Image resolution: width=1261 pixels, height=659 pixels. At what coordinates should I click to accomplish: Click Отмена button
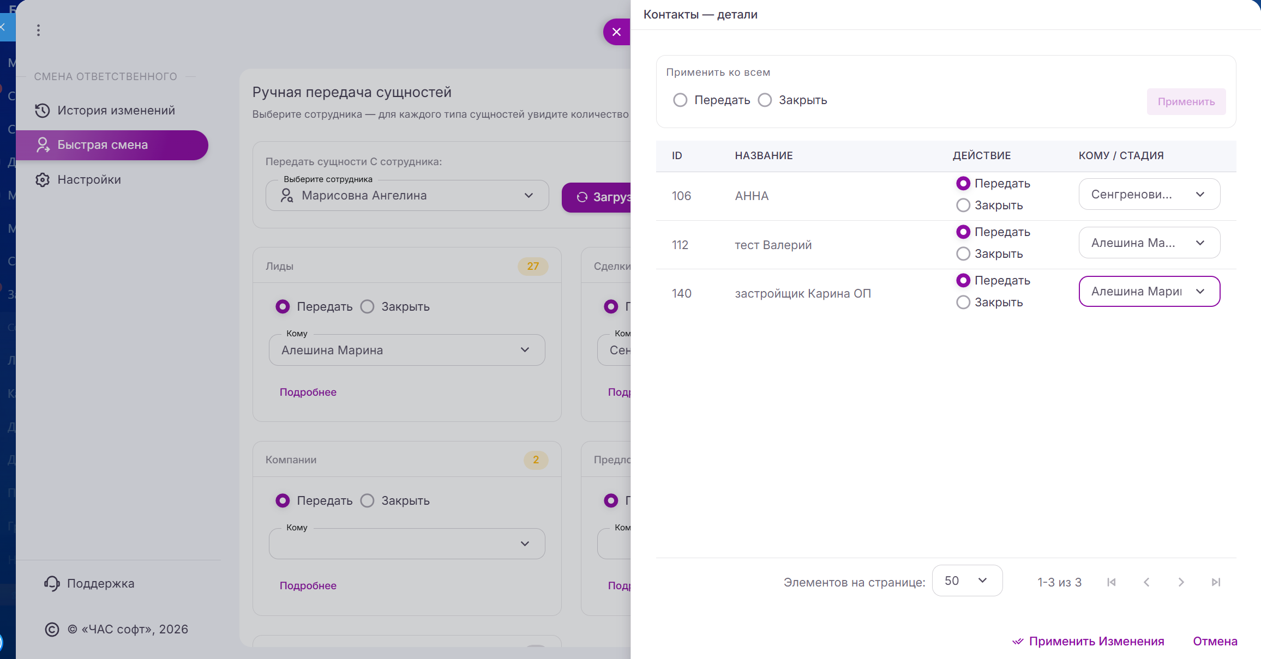coord(1215,642)
